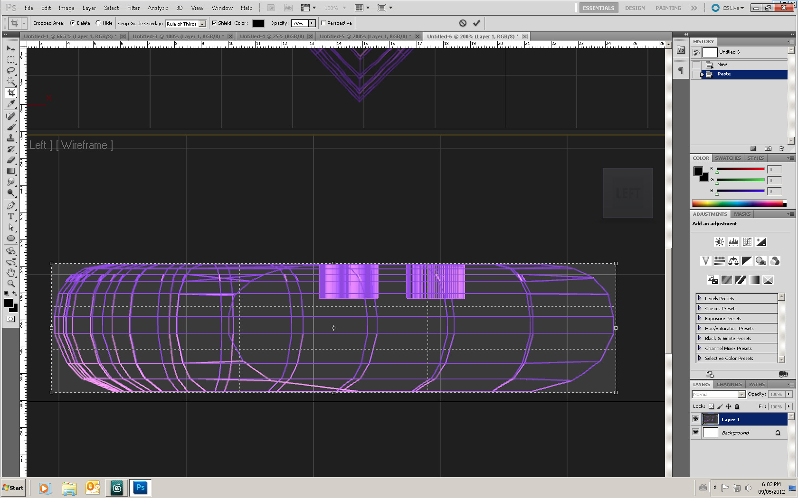This screenshot has height=498, width=798.
Task: Select the Move tool
Action: pos(11,49)
